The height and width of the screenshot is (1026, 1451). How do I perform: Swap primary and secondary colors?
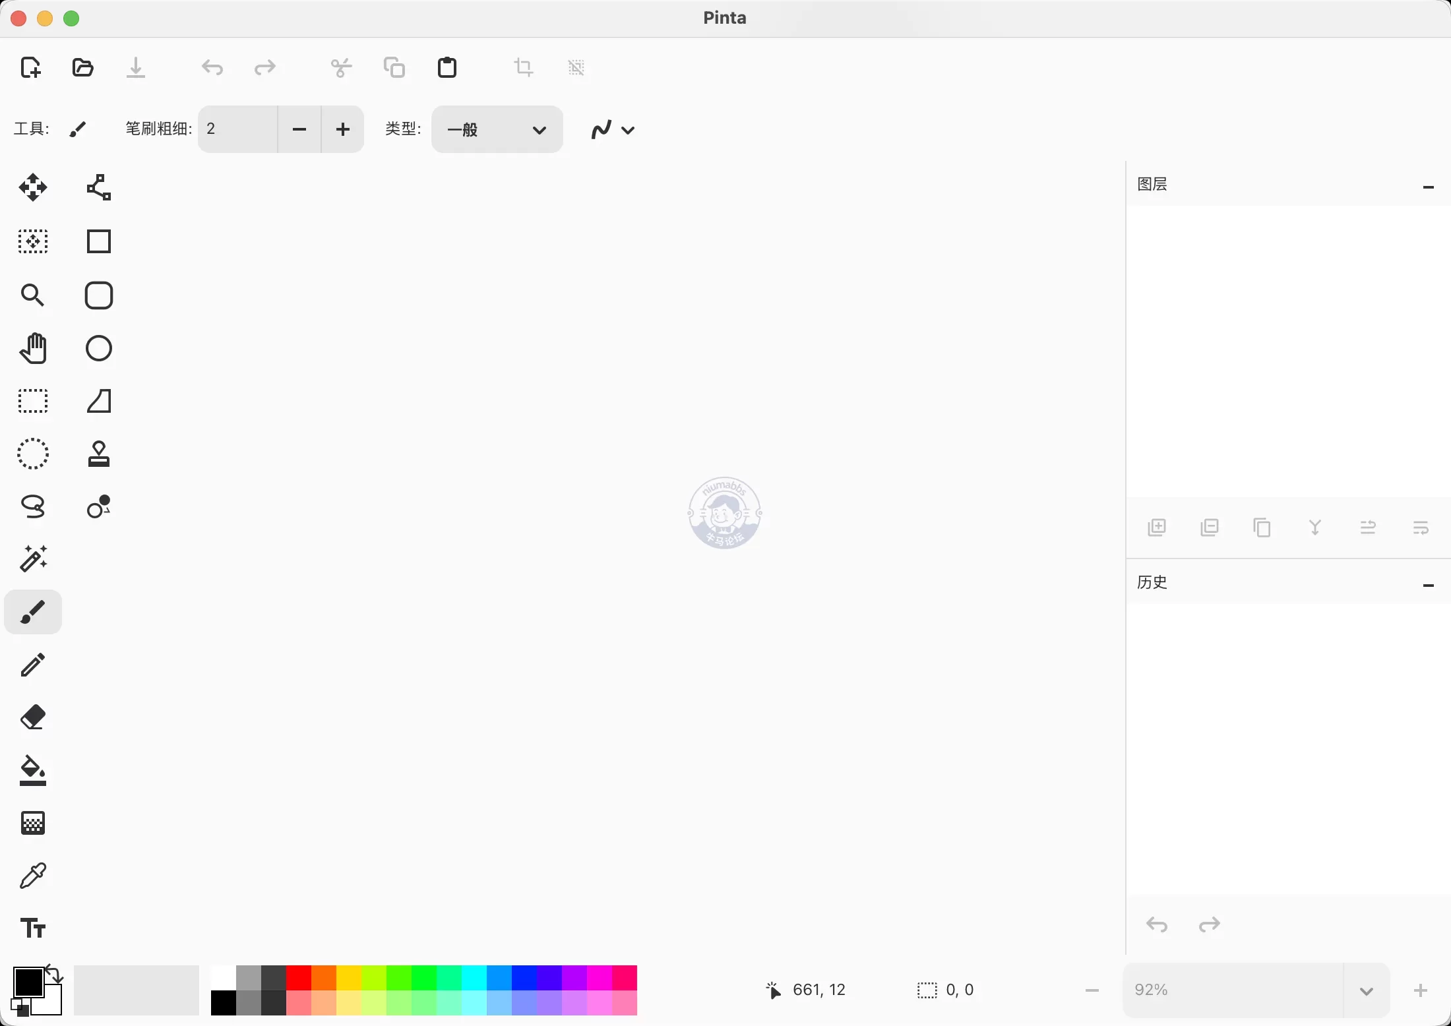54,974
